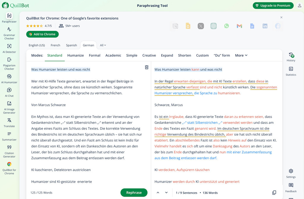
Task: Copy paraphrased output text
Action: point(274,192)
